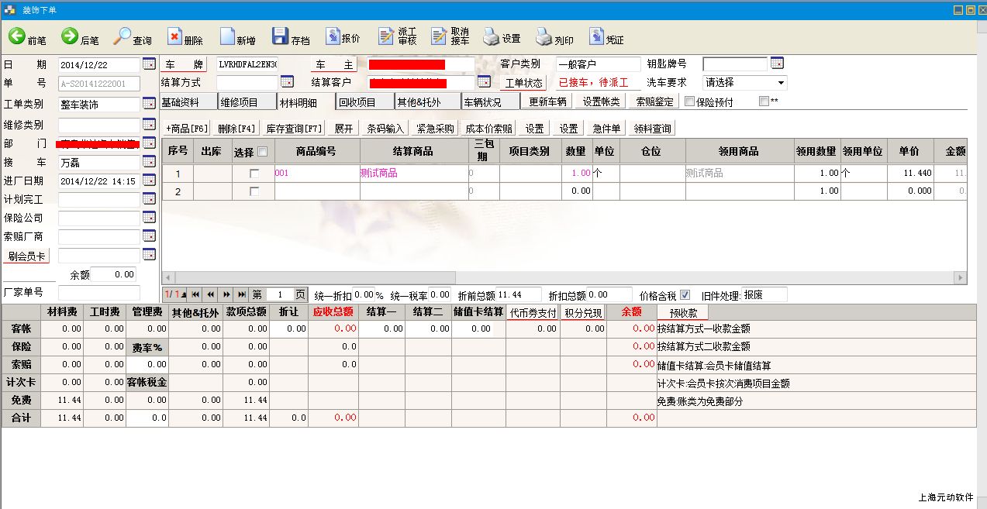The image size is (987, 509).
Task: Print with the 列印 printer icon
Action: click(x=544, y=36)
